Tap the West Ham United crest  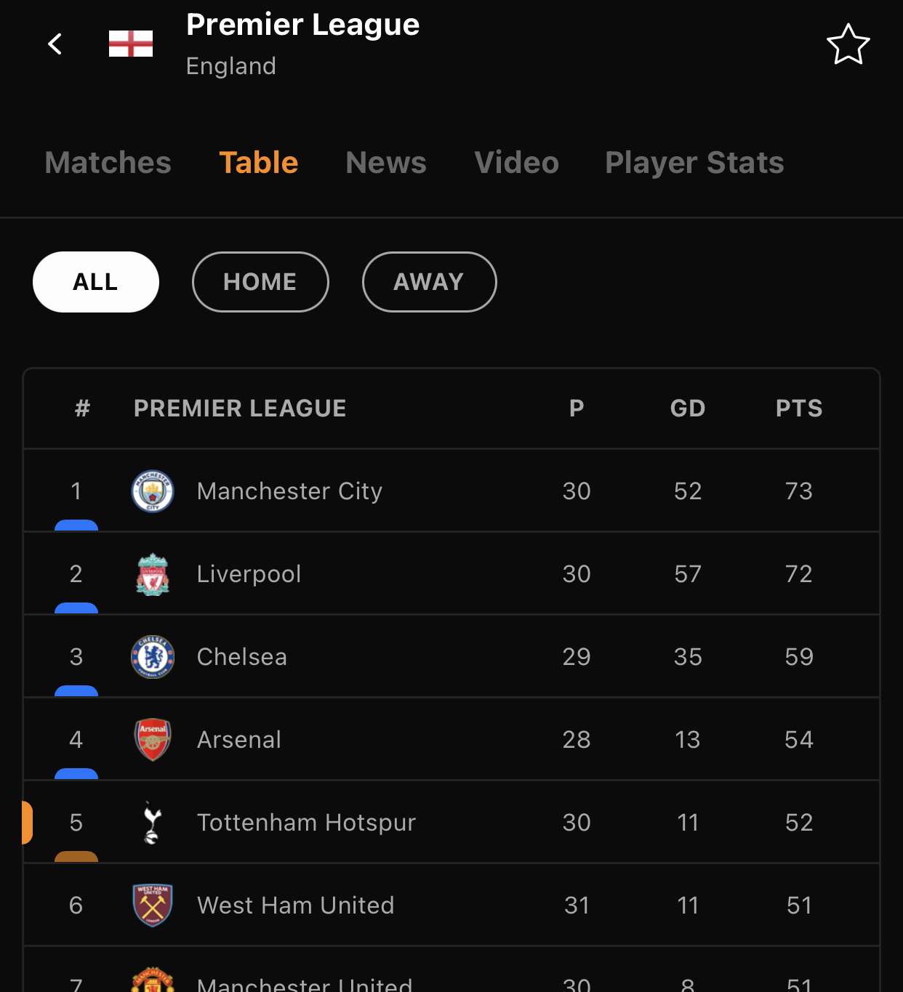tap(153, 906)
